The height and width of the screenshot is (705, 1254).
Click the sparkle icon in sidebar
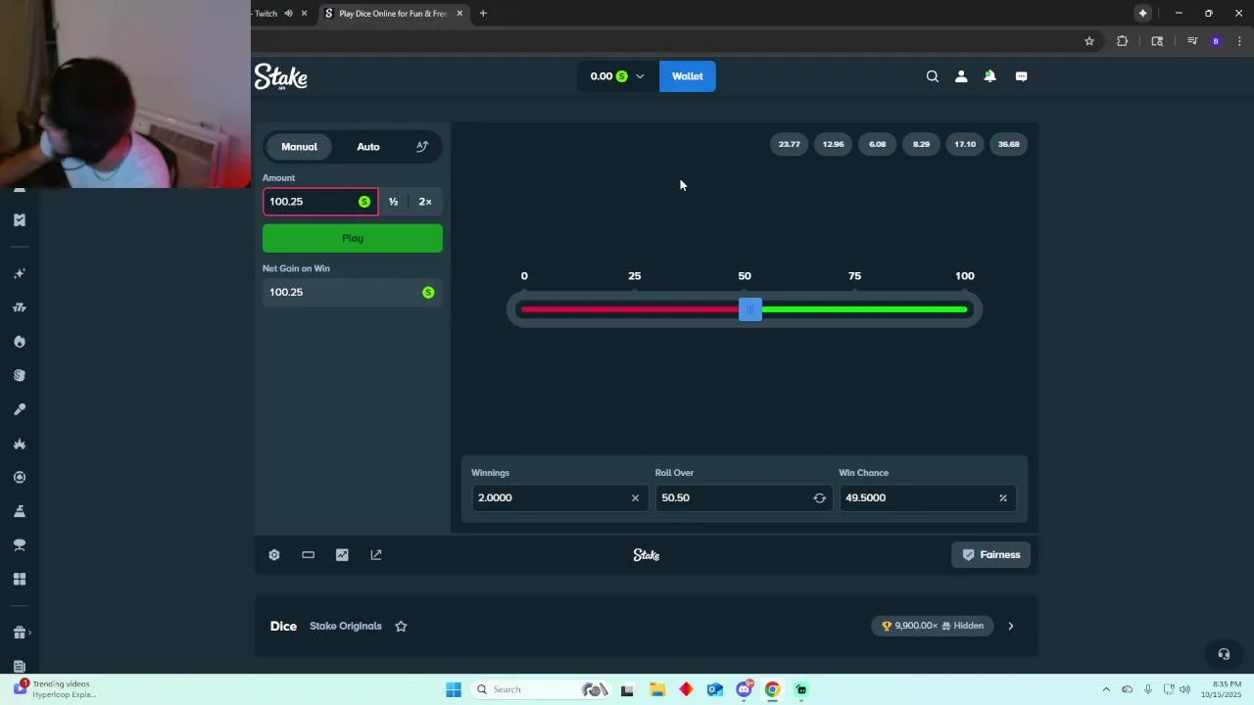(x=19, y=274)
